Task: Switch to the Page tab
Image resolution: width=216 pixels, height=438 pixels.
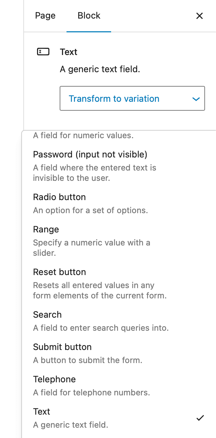Action: click(x=45, y=15)
